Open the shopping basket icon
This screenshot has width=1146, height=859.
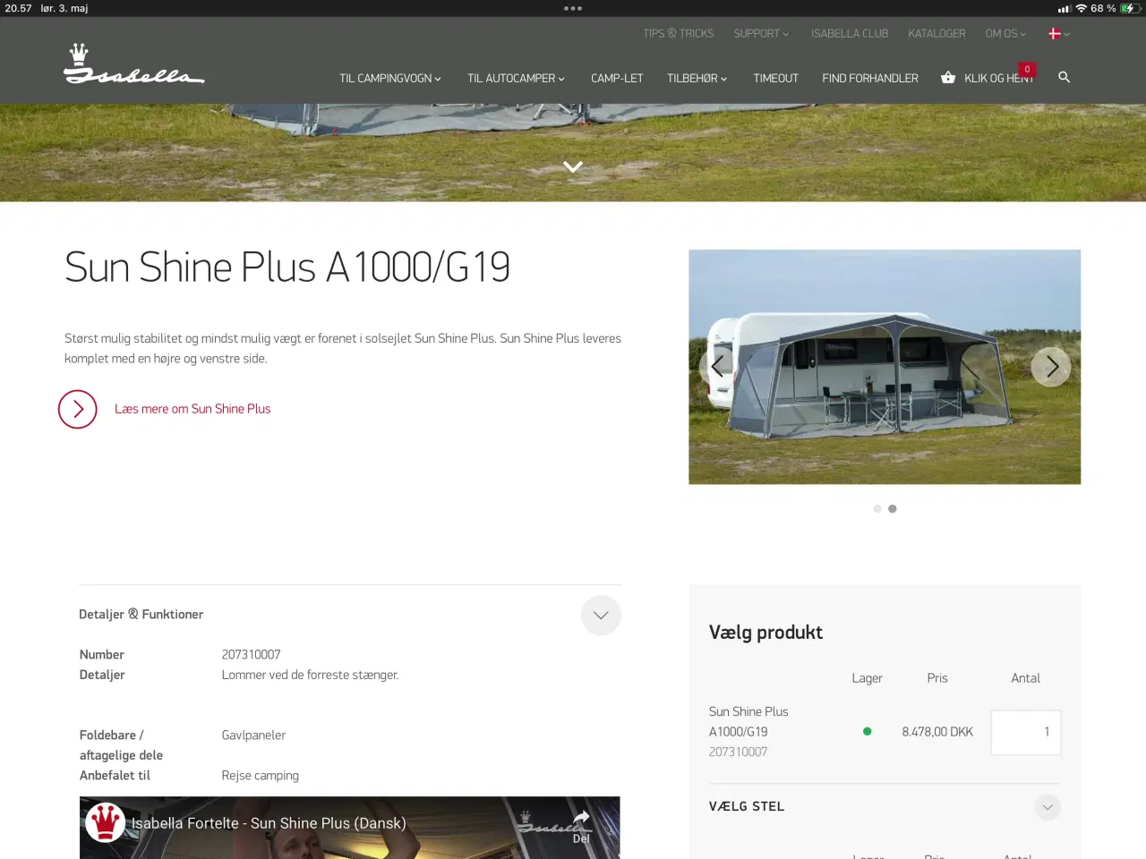pyautogui.click(x=948, y=78)
